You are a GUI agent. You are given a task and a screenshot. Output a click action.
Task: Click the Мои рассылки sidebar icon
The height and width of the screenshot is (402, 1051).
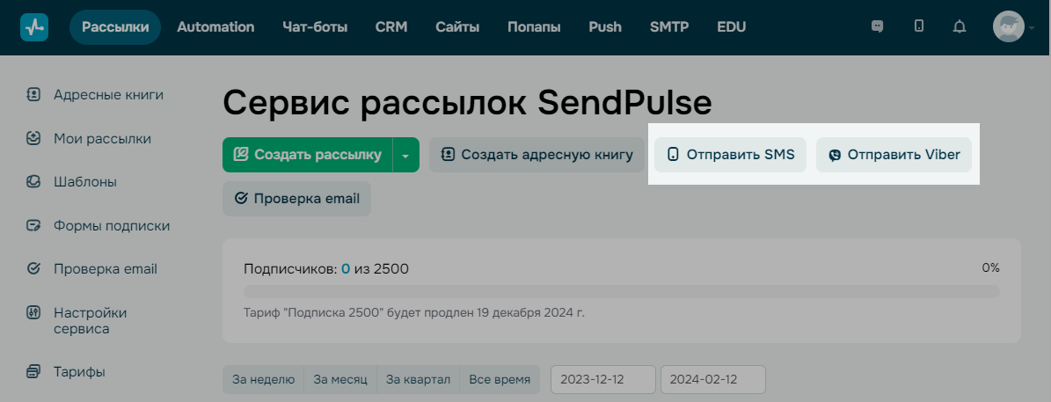pos(33,139)
